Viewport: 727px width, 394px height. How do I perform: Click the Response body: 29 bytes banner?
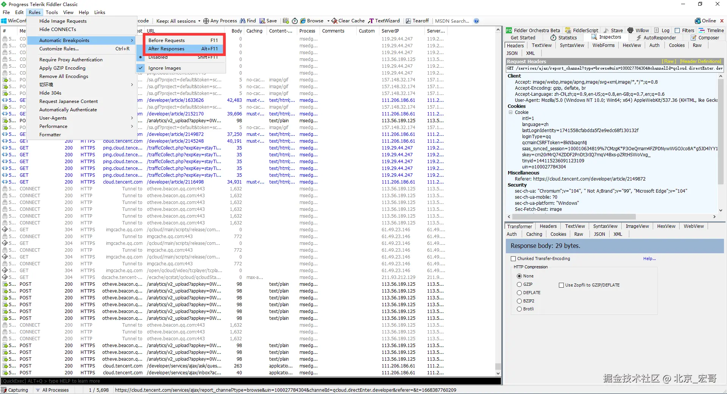(615, 246)
